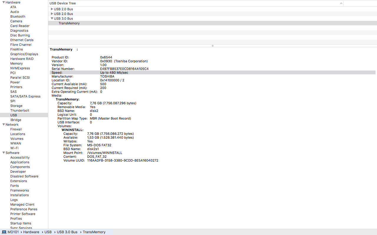
Task: Click USB 3.0 Bus in path bar
Action: pos(67,232)
